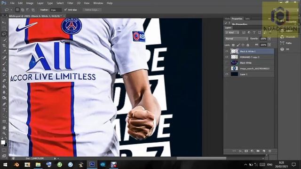
Task: Select the Zoom tool
Action: [x=4, y=133]
